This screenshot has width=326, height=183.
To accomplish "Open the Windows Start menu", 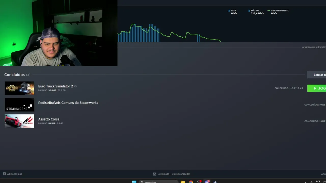I will [x=134, y=182].
